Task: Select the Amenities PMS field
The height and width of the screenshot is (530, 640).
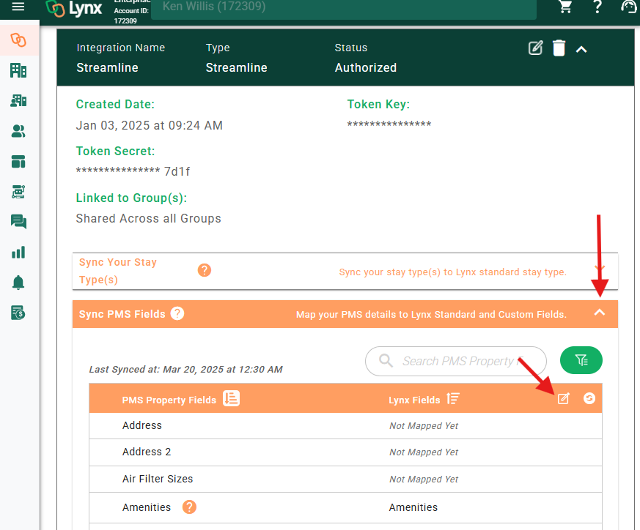Action: coord(147,507)
